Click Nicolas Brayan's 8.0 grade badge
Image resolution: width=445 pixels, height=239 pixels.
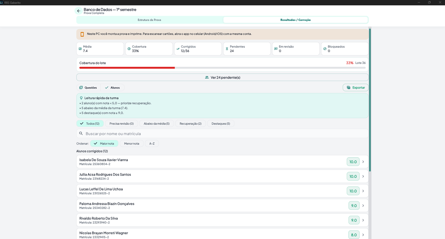[x=354, y=235]
